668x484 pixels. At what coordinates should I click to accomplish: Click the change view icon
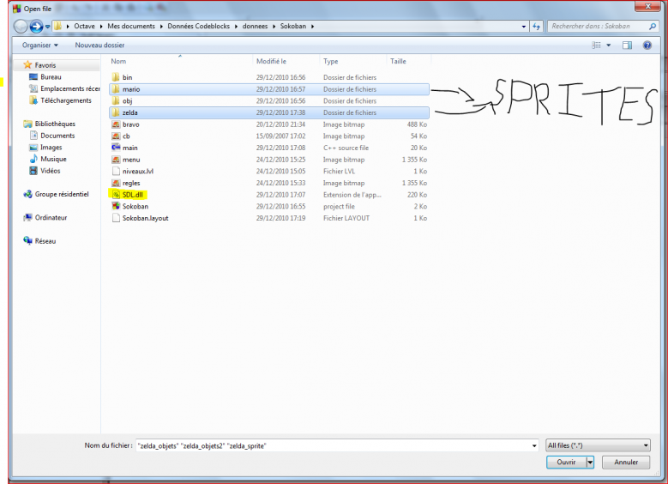click(597, 45)
